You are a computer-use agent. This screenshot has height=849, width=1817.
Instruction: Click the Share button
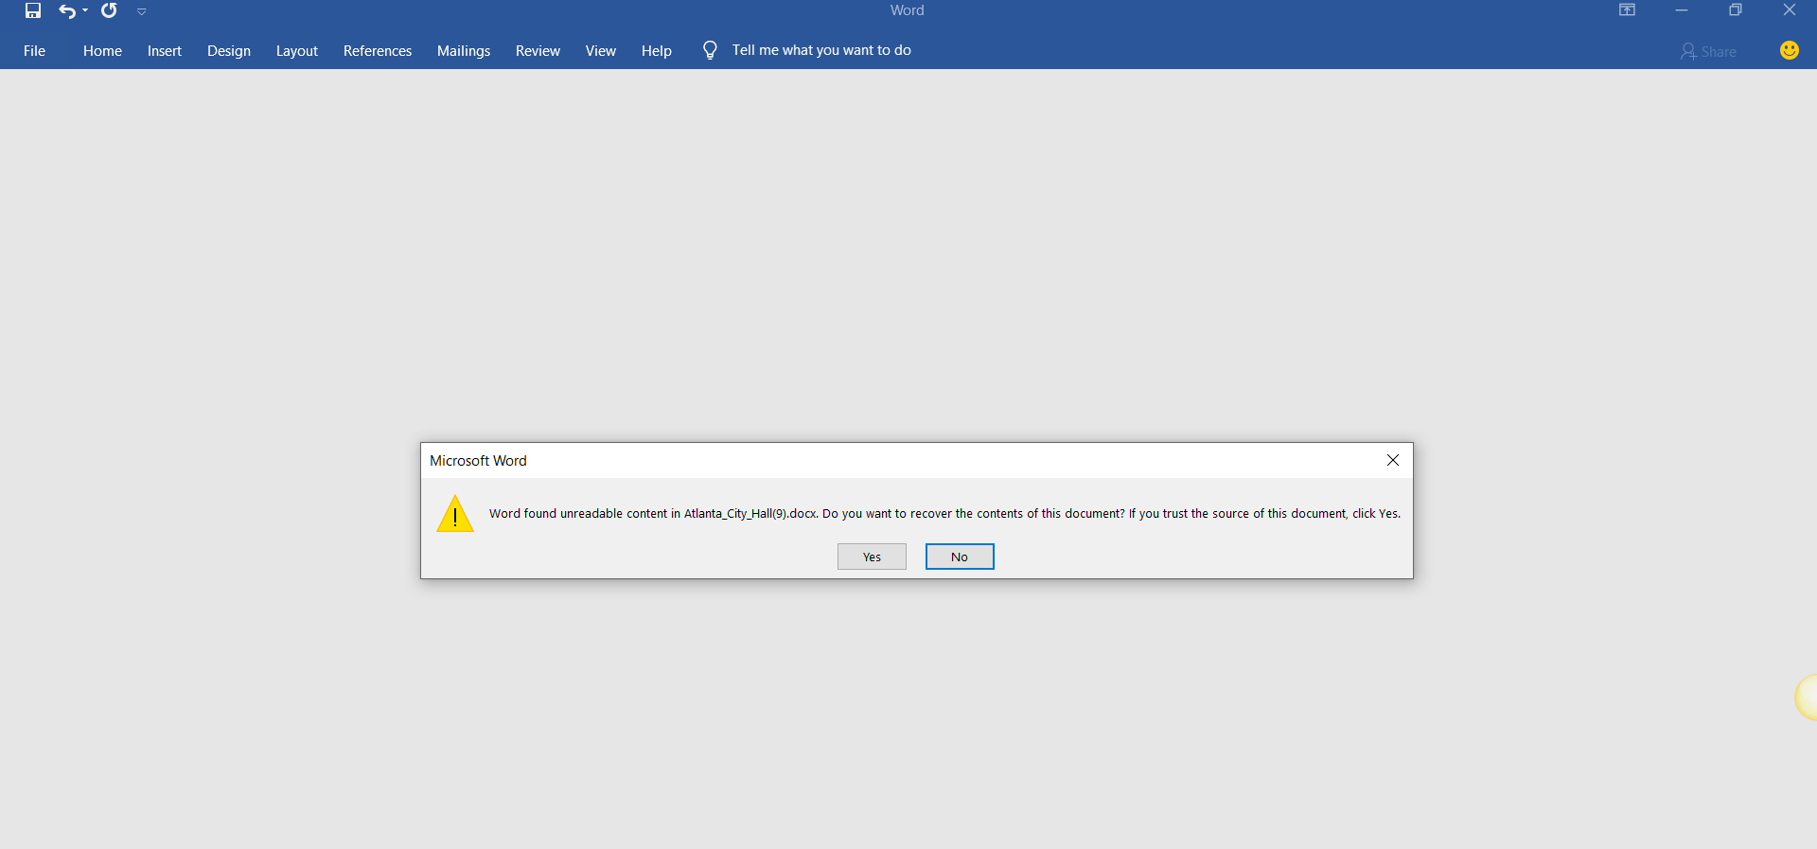[x=1708, y=51]
